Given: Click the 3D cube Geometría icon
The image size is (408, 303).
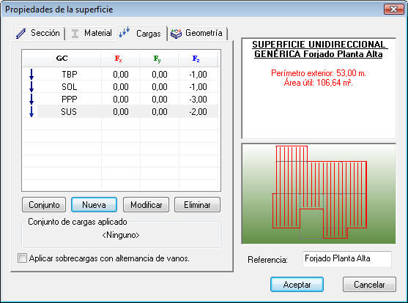Looking at the screenshot, I should 176,34.
